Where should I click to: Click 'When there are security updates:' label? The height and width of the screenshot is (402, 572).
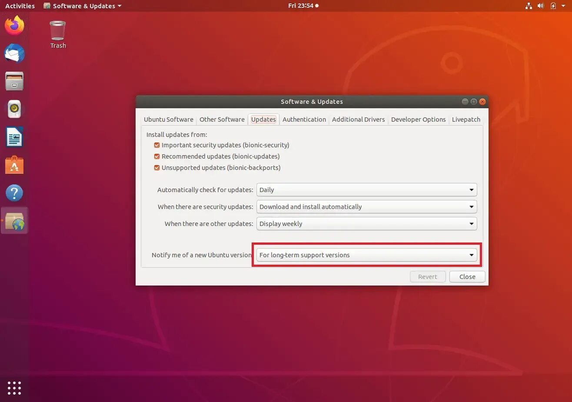pos(206,207)
